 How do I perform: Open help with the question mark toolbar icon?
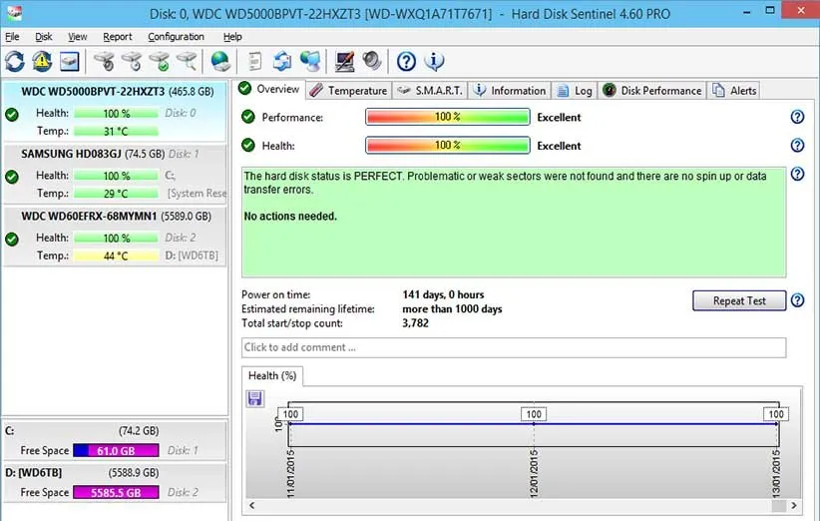click(x=406, y=62)
